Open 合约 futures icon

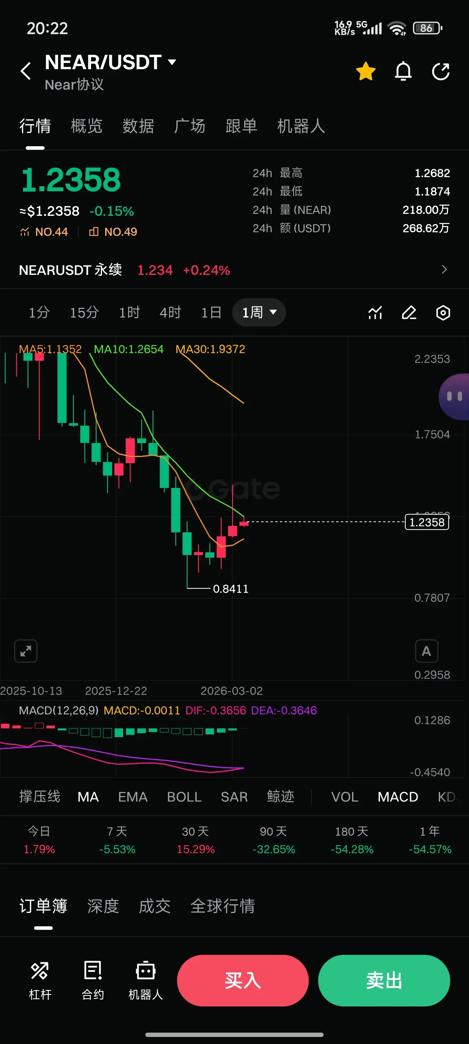coord(93,980)
